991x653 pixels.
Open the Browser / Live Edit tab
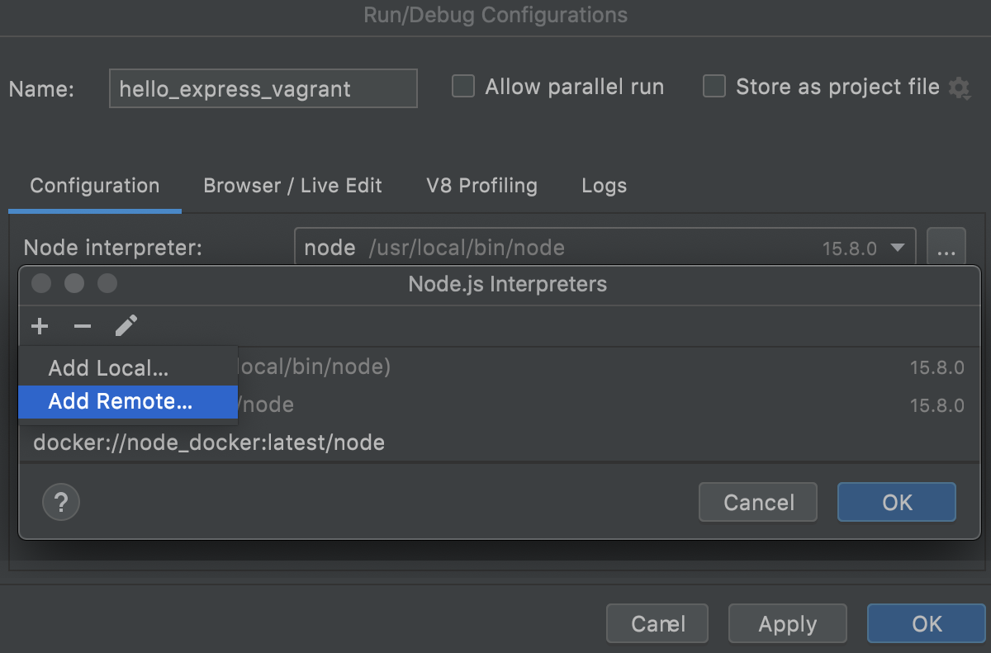292,186
